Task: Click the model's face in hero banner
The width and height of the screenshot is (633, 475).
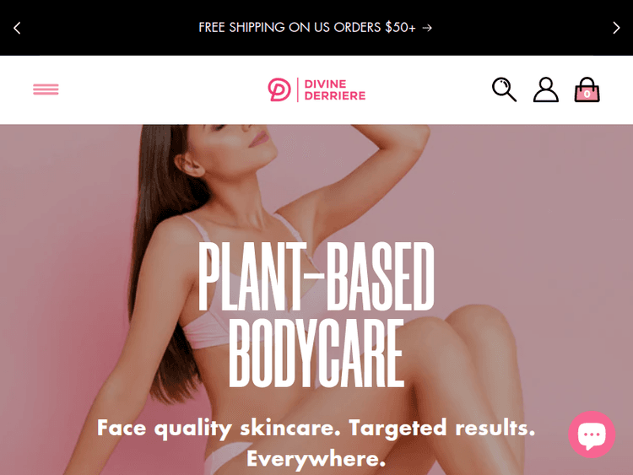Action: click(x=242, y=141)
